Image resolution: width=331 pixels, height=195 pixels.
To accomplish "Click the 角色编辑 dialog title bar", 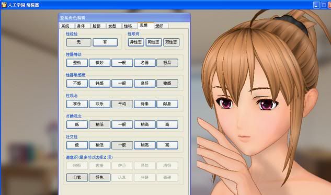I will (x=124, y=18).
